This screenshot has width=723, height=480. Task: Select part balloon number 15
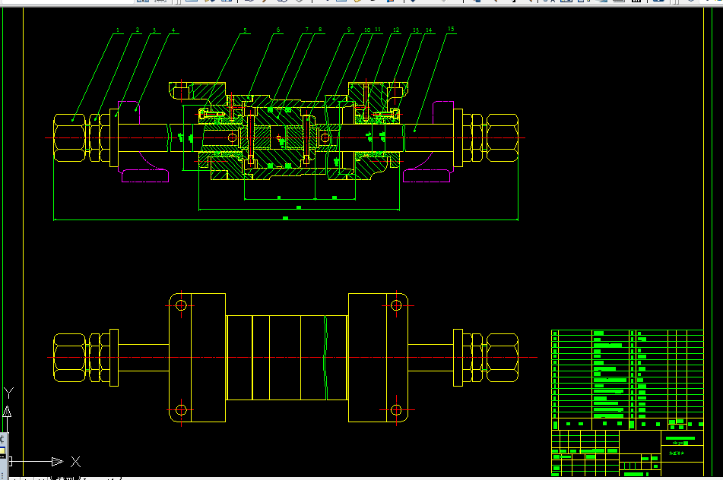[x=451, y=29]
